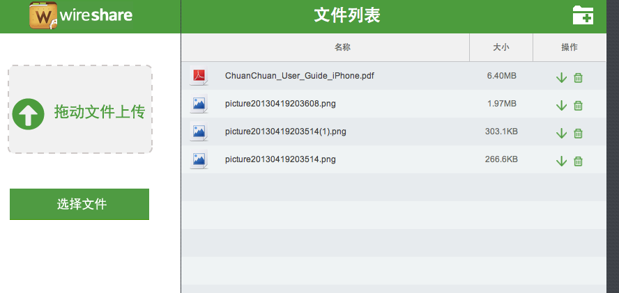619x293 pixels.
Task: Click image icon for picture20130419203514(1).png
Action: tap(199, 132)
